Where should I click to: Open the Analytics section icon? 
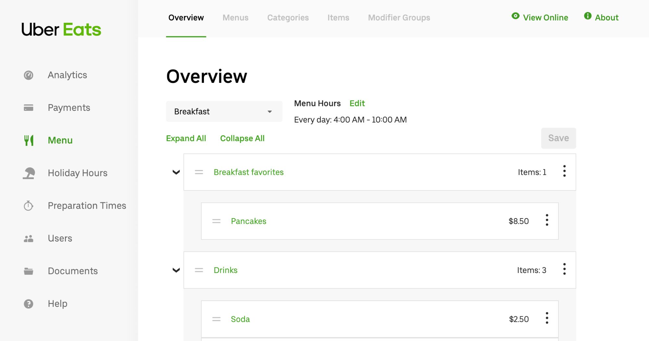point(29,75)
